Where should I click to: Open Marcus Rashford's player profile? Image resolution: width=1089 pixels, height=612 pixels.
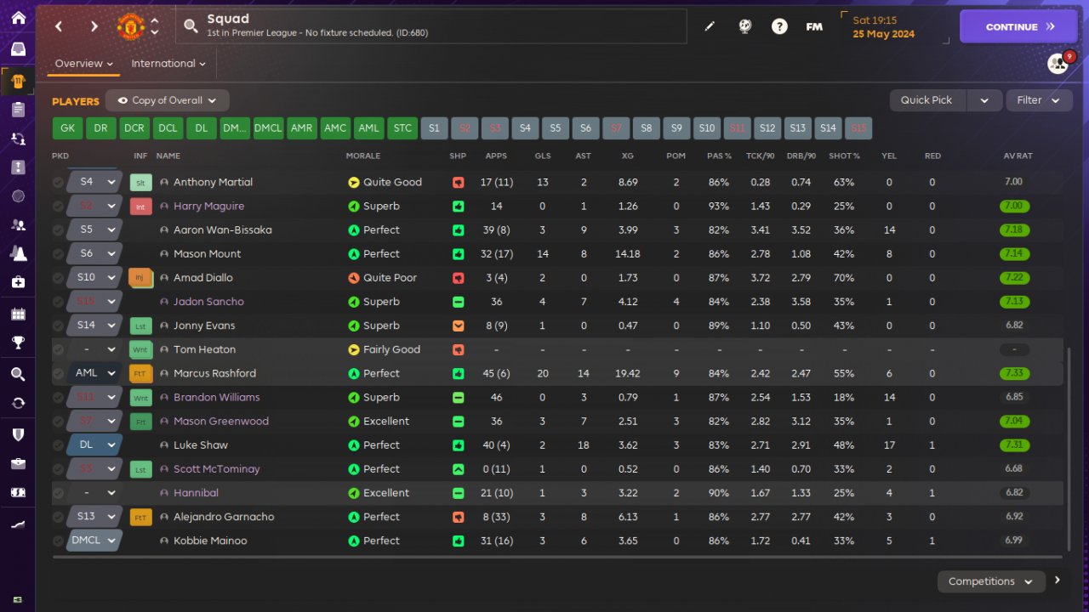tap(214, 373)
